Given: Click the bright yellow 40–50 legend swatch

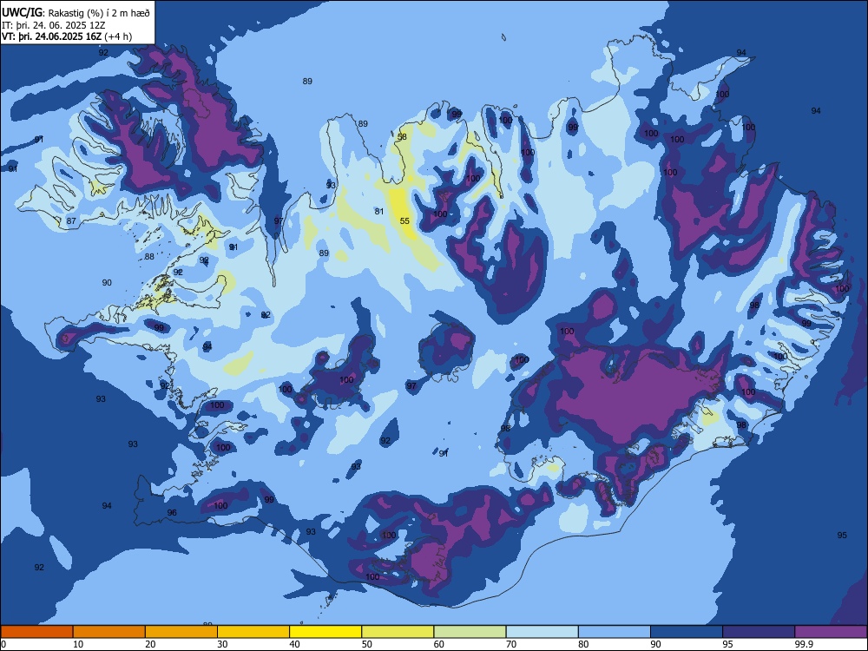Looking at the screenshot, I should pos(325,632).
